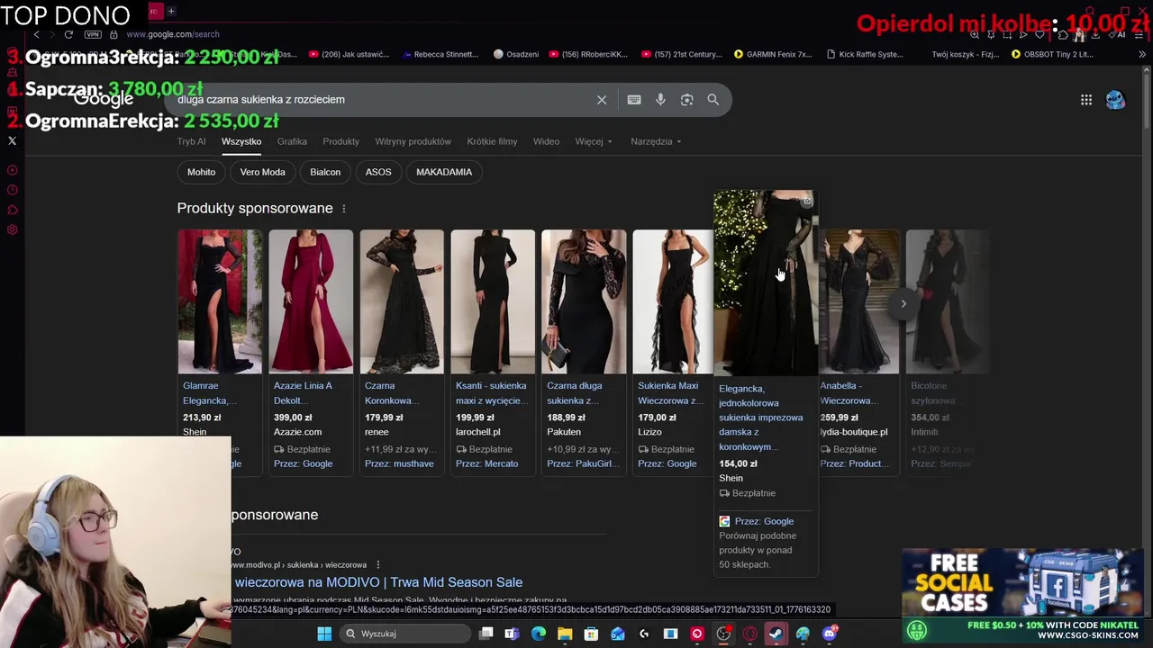Search by image with the Google Lens icon
The height and width of the screenshot is (648, 1153).
tap(686, 100)
